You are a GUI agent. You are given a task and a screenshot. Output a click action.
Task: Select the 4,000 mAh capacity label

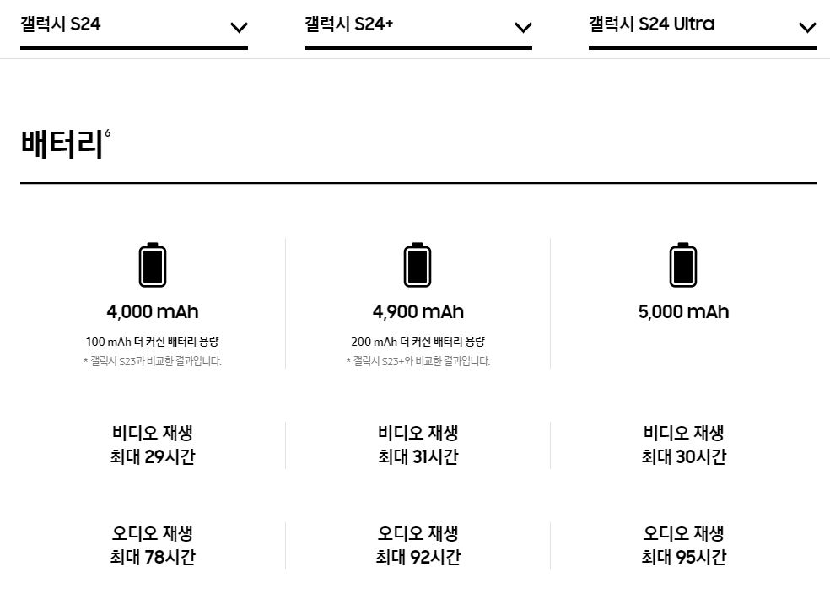click(153, 311)
